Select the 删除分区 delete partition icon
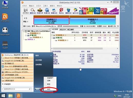 click(x=68, y=11)
